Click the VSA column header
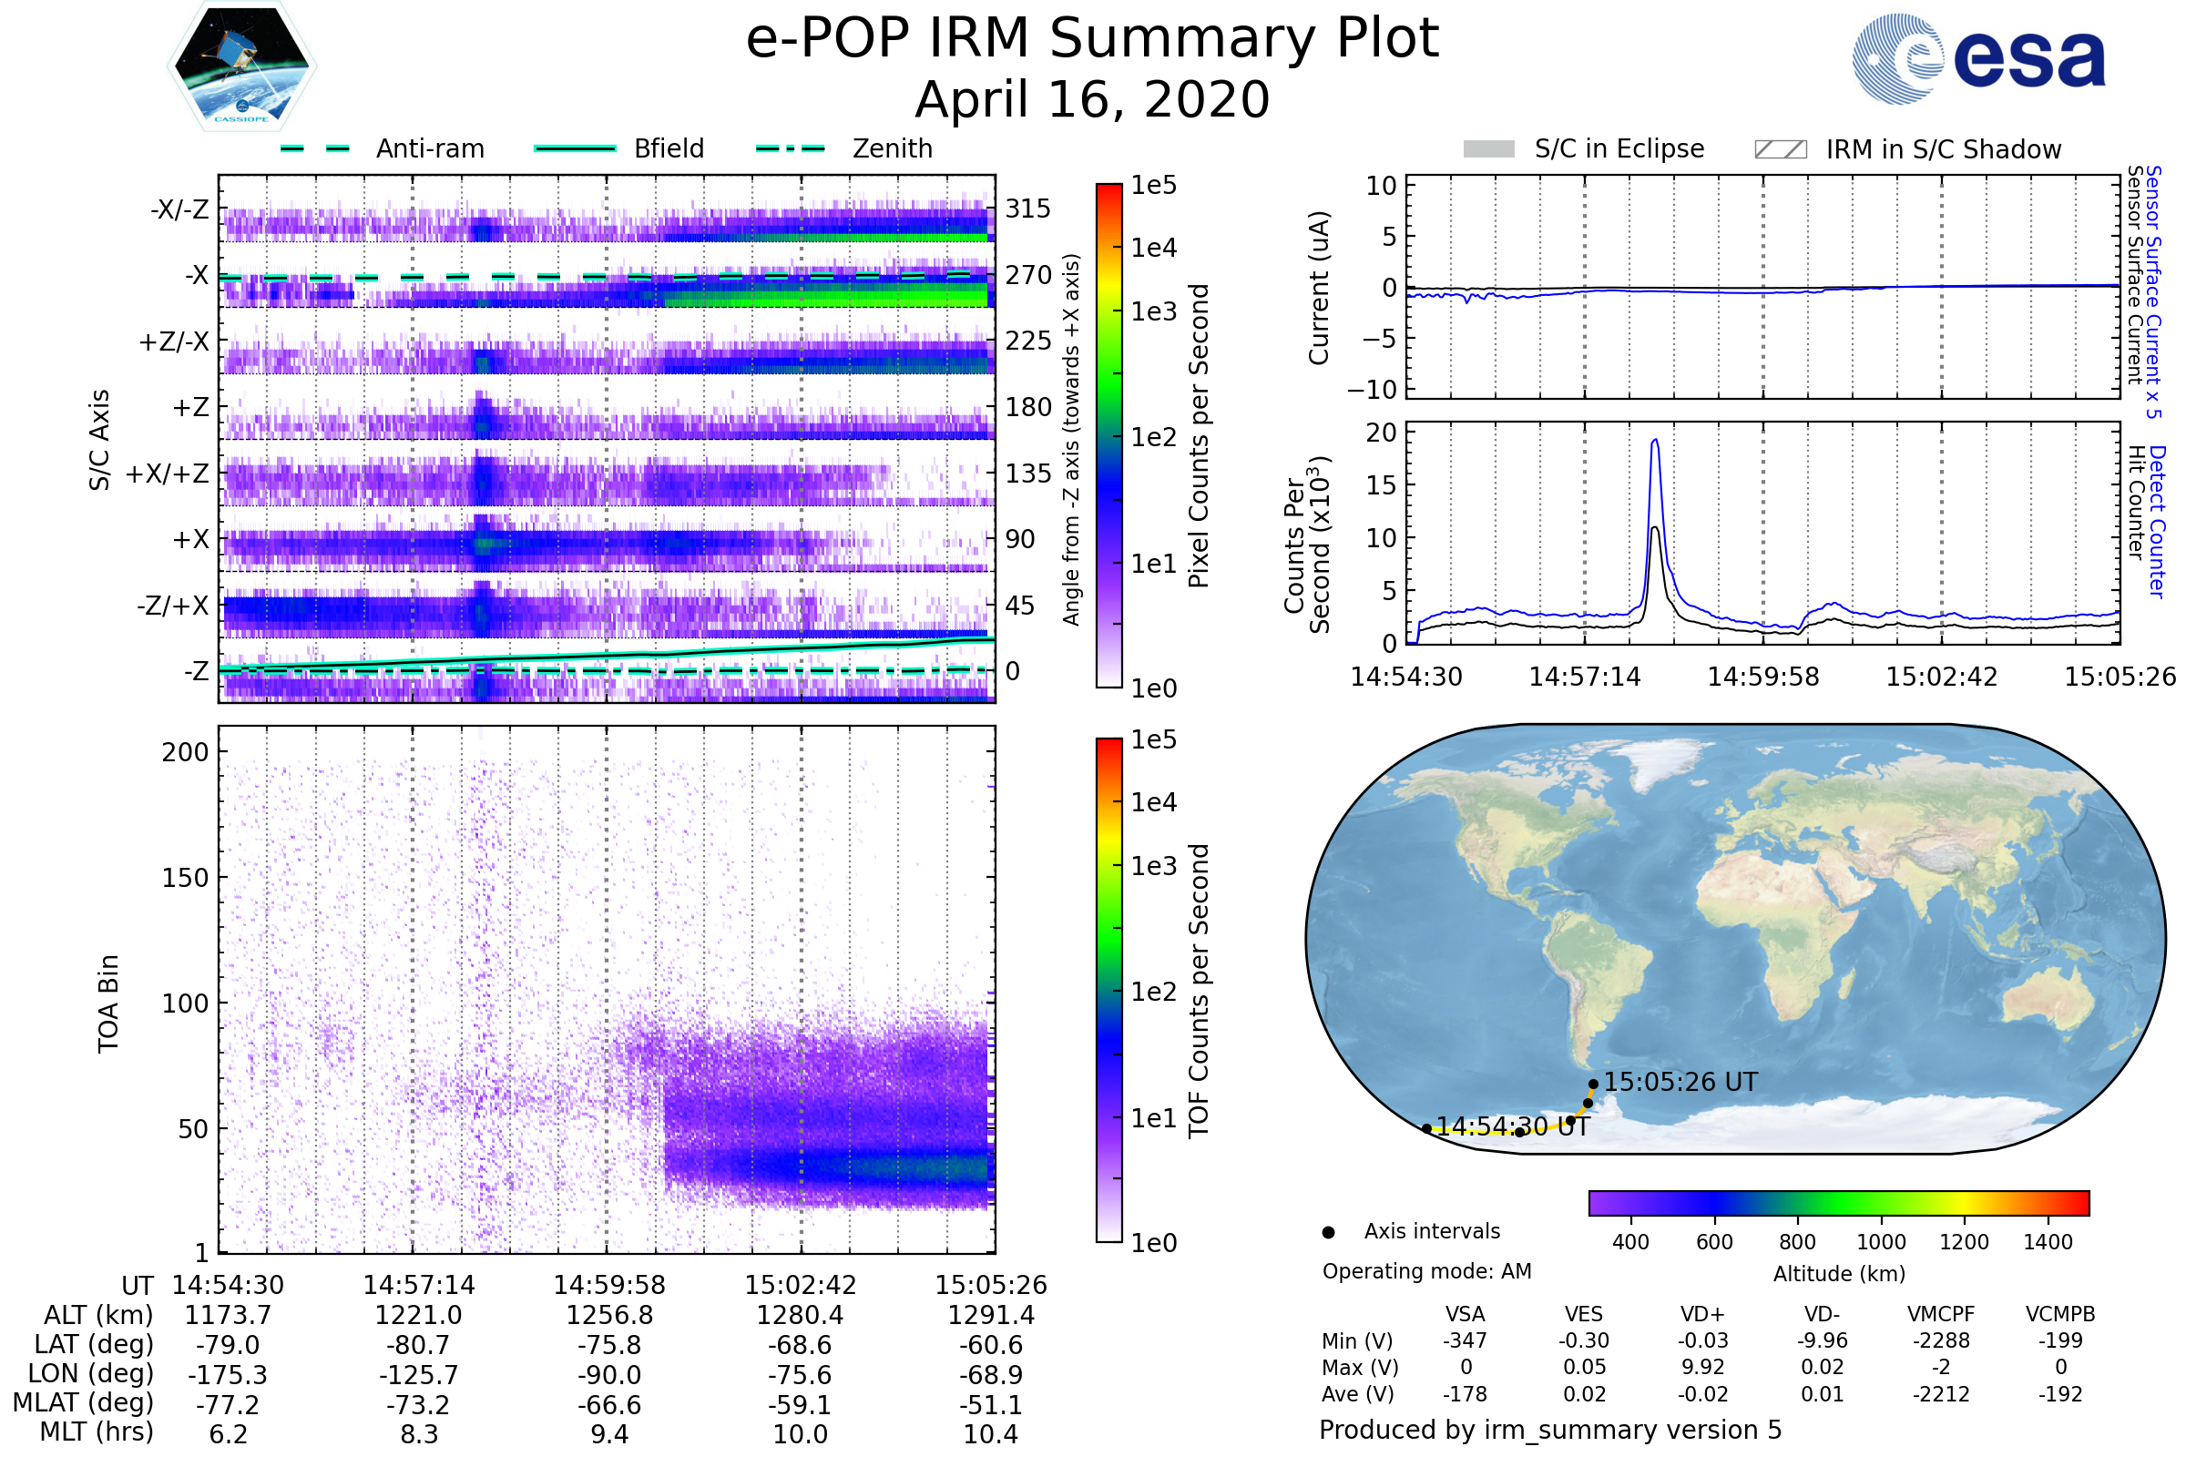The width and height of the screenshot is (2186, 1457). click(x=1465, y=1314)
